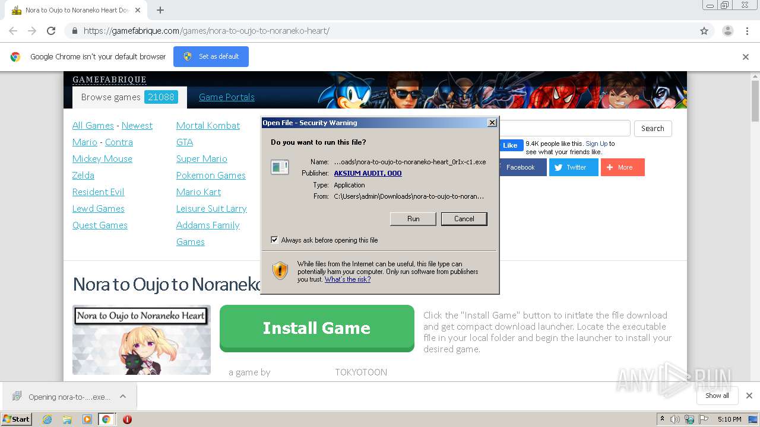Screen dimensions: 760x427
Task: Open Super Mario link
Action: [x=202, y=159]
